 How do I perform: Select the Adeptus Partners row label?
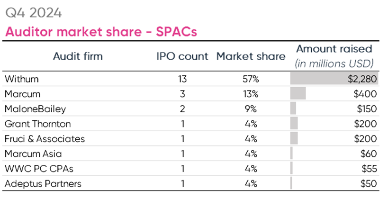coord(43,183)
